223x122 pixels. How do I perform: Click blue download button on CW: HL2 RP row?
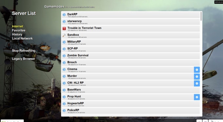(x=197, y=83)
